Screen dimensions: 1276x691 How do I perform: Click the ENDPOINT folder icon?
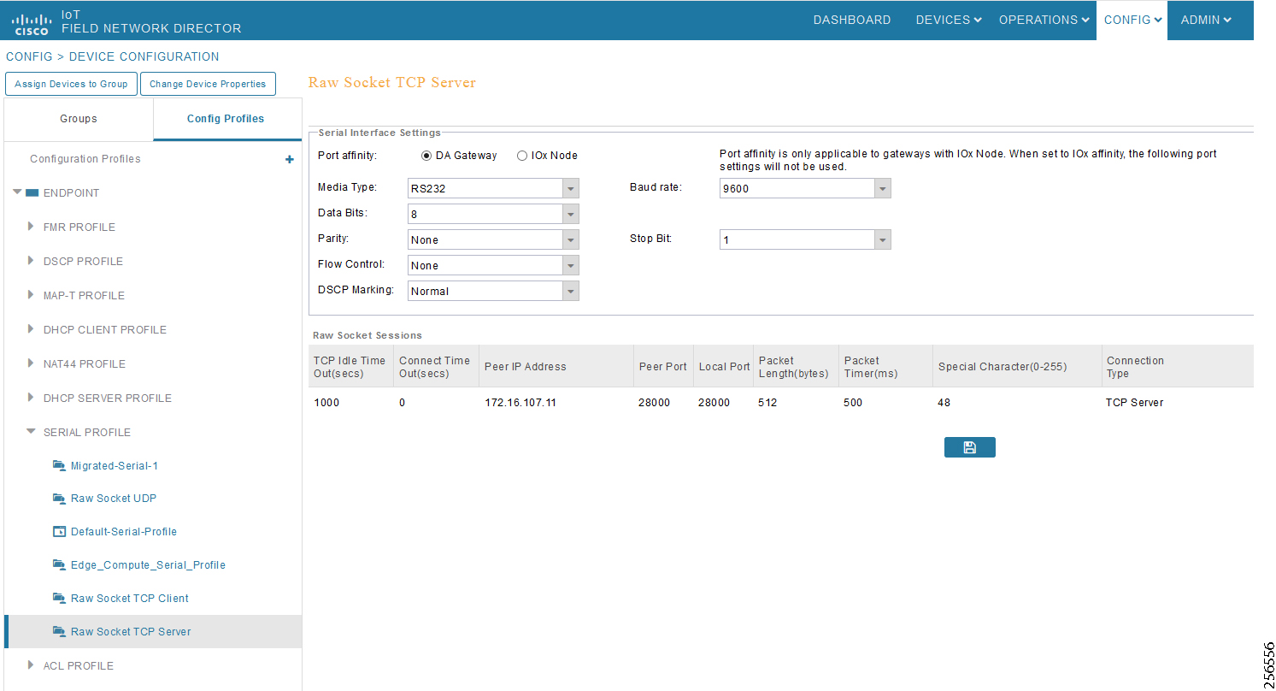click(x=32, y=192)
